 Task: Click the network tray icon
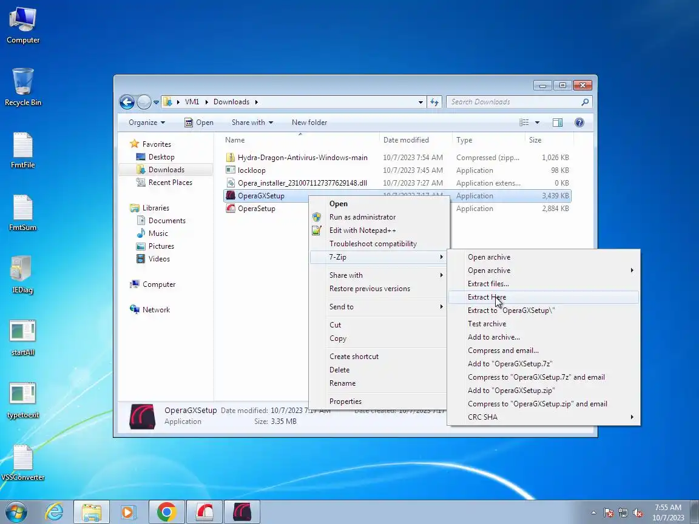click(623, 513)
